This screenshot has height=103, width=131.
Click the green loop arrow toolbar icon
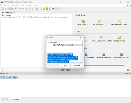[x=50, y=9]
